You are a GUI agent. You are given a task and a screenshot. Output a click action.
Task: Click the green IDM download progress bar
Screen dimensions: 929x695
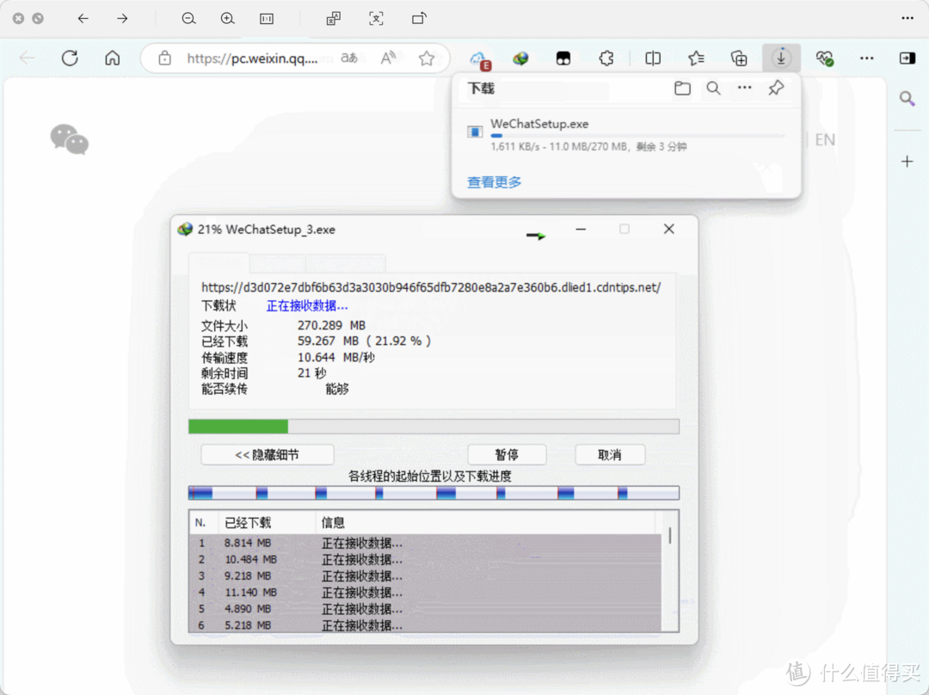click(x=434, y=427)
